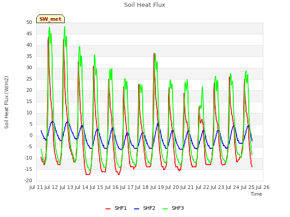Select the Soil Heat Flux chart title
The height and width of the screenshot is (217, 290).
145,5
